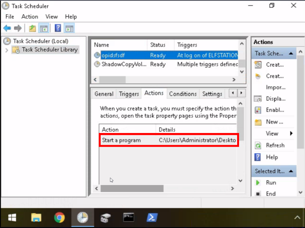
Task: Click Refresh in the Actions pane
Action: (275, 145)
